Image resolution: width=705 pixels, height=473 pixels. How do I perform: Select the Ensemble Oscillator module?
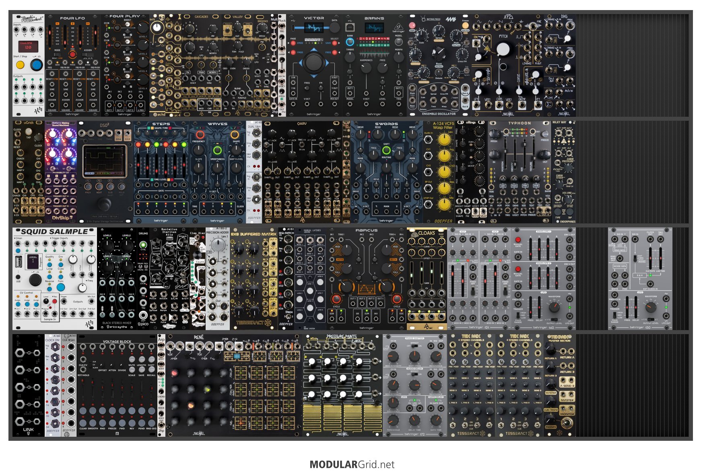point(439,66)
